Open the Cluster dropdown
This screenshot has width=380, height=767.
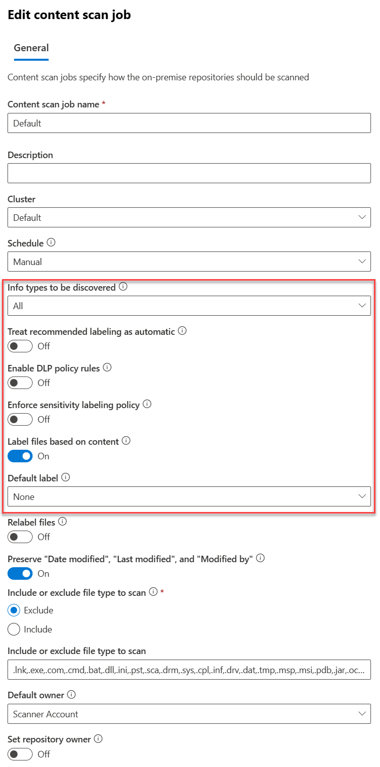click(189, 217)
